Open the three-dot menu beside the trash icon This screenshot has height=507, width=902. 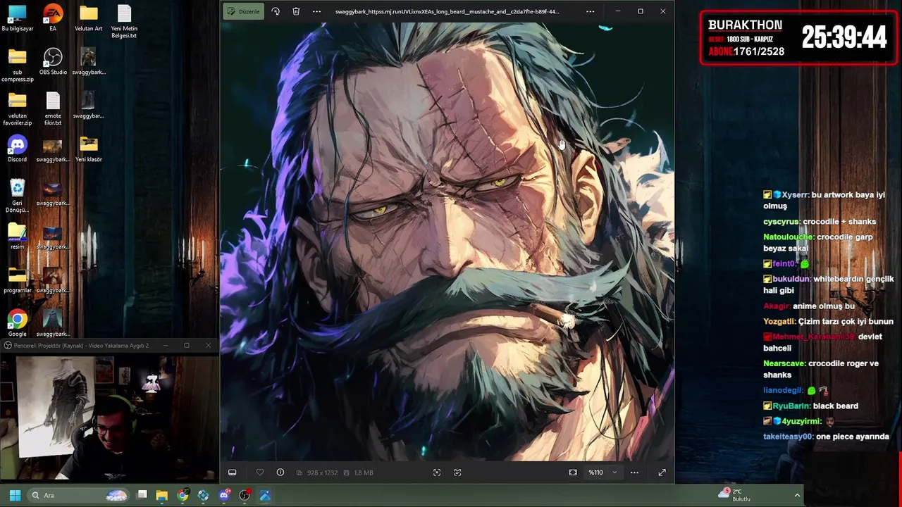point(316,11)
